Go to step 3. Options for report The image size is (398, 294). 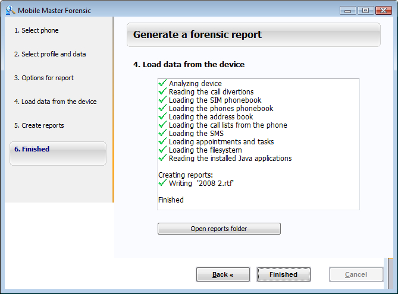44,78
